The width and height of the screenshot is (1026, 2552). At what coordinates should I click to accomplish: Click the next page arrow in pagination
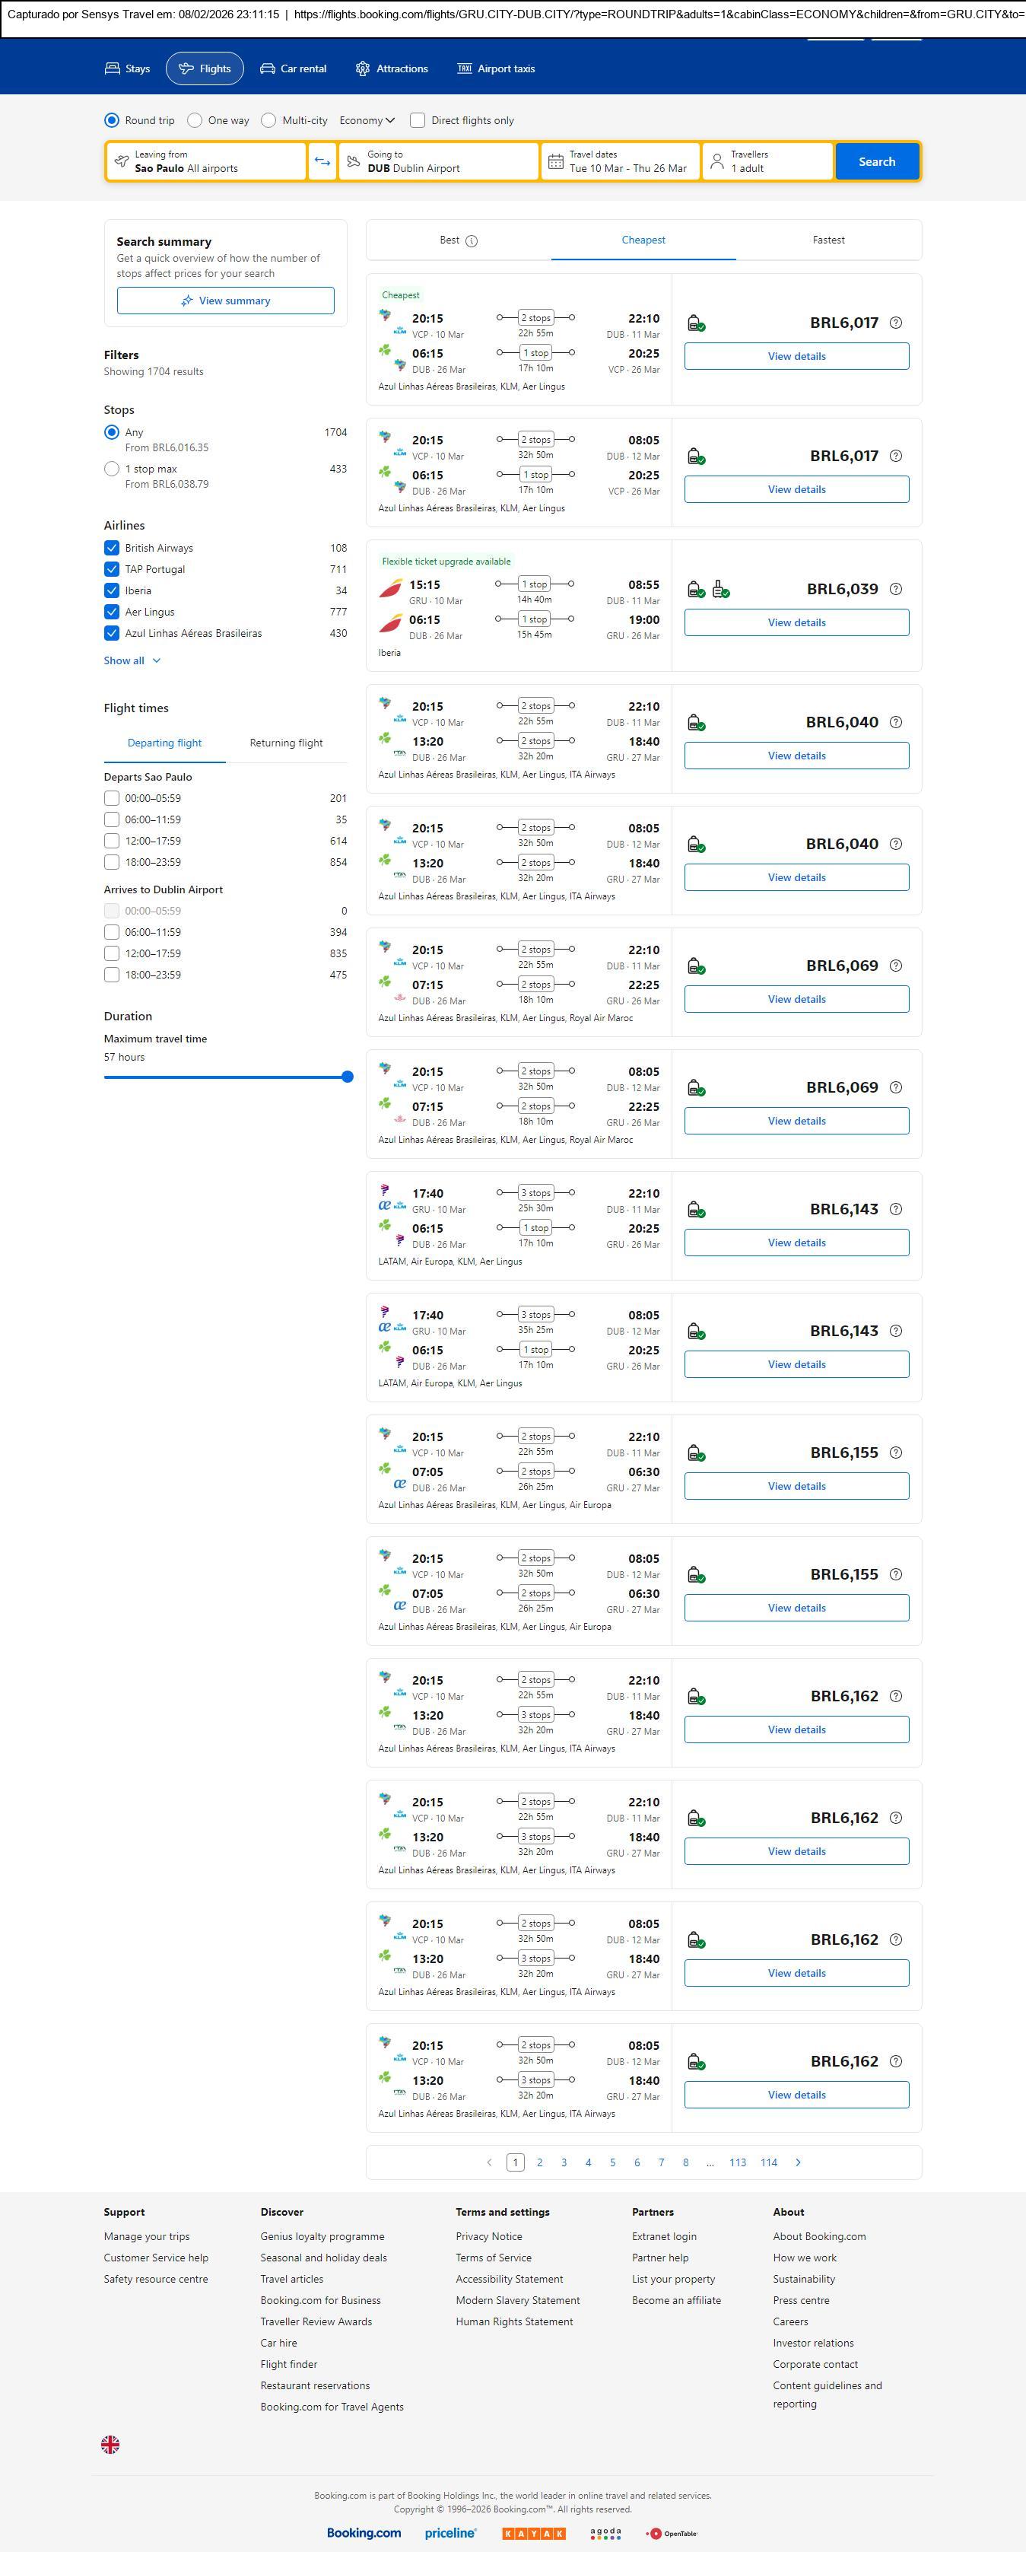coord(799,2162)
